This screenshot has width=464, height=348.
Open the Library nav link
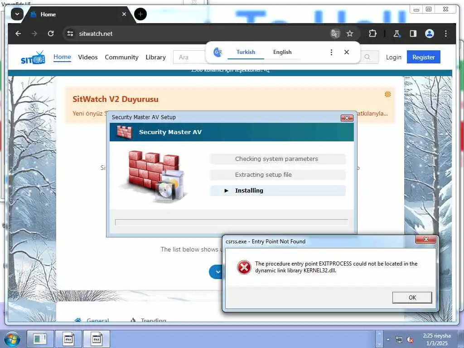pos(156,57)
